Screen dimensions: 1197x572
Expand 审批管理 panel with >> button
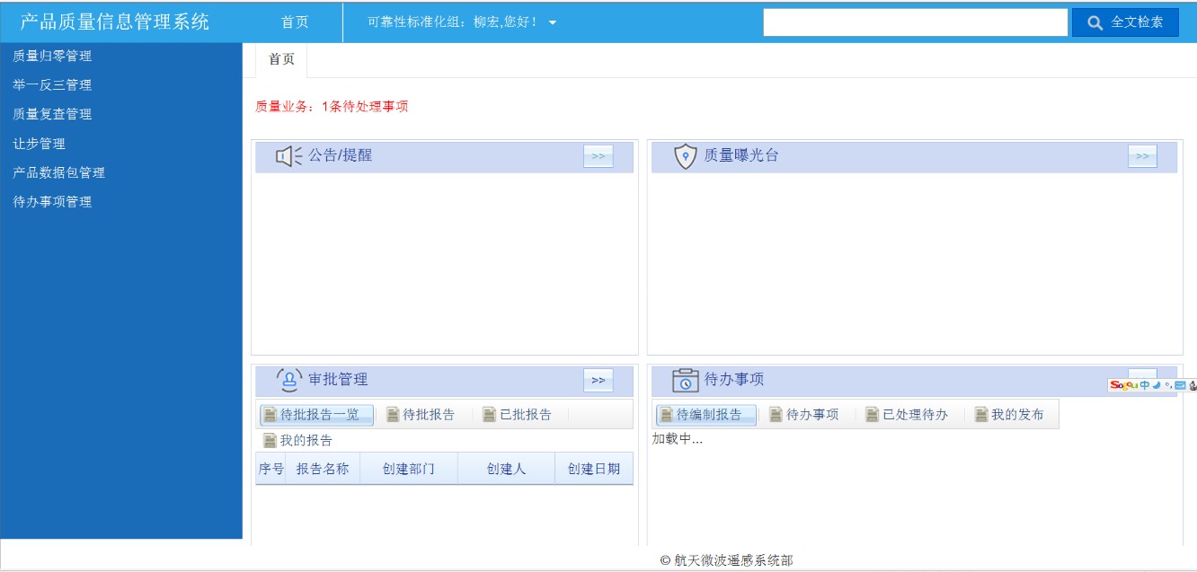click(598, 380)
